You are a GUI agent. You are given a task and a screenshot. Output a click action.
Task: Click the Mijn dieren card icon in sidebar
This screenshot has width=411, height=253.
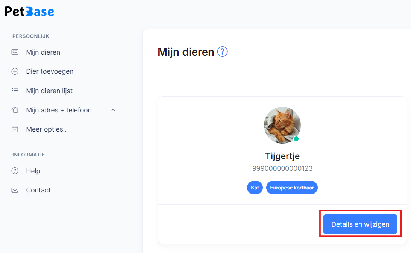pyautogui.click(x=15, y=52)
